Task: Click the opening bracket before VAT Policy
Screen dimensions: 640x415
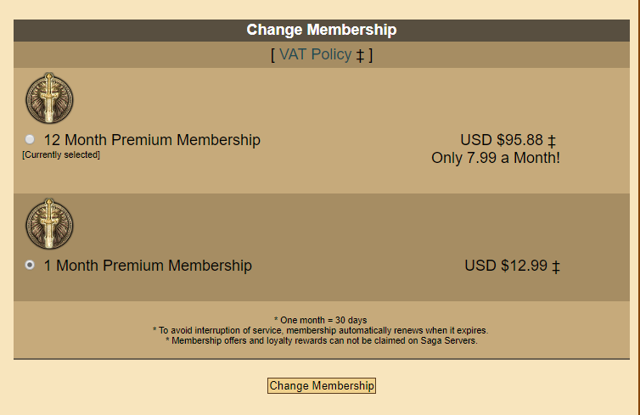Action: [272, 54]
